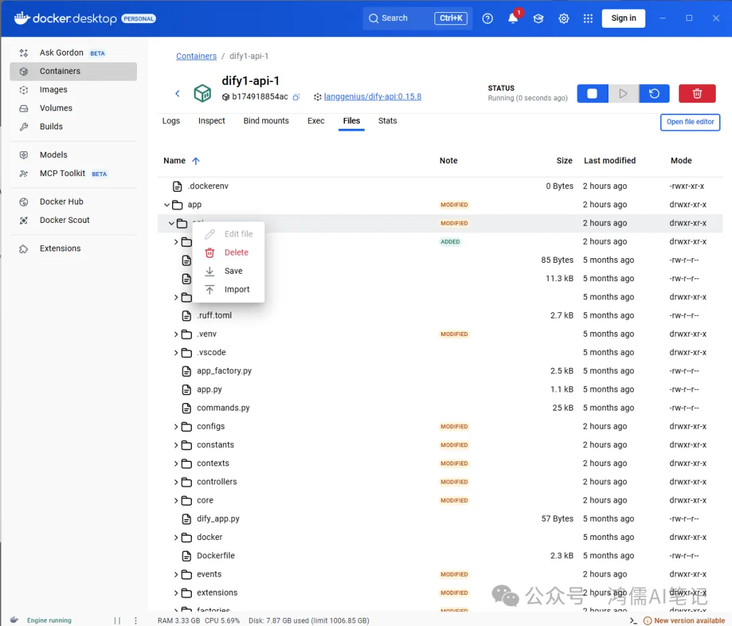Open langgenius/dify-api:0.15.8 image link

pos(373,97)
